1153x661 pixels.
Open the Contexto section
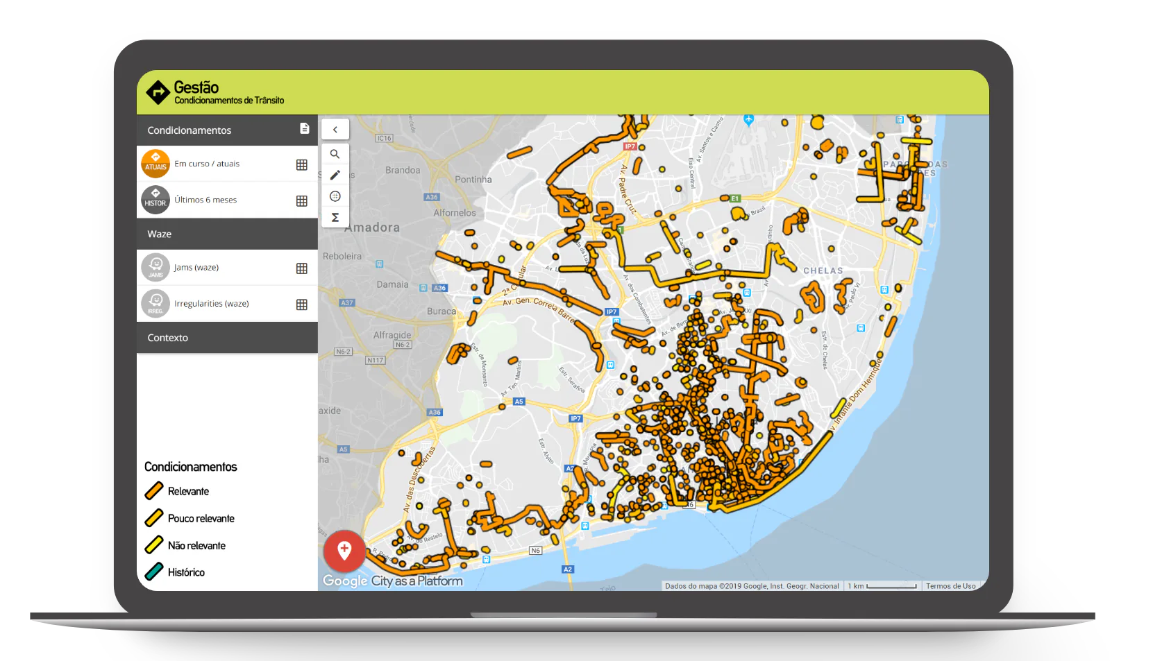(167, 338)
